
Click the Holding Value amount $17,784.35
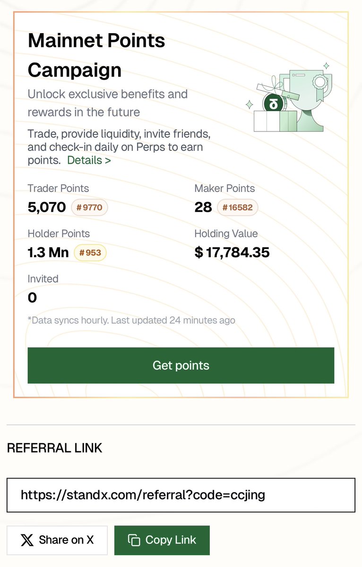click(232, 253)
